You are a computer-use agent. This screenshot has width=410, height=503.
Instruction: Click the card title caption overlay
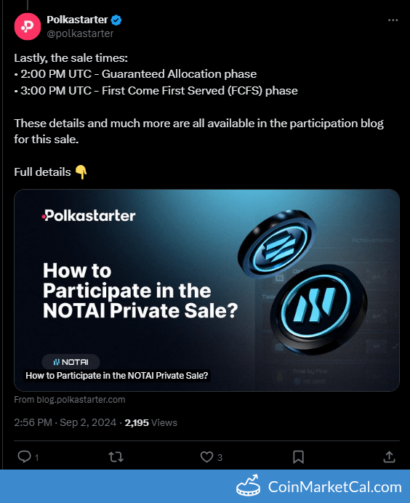pyautogui.click(x=117, y=376)
